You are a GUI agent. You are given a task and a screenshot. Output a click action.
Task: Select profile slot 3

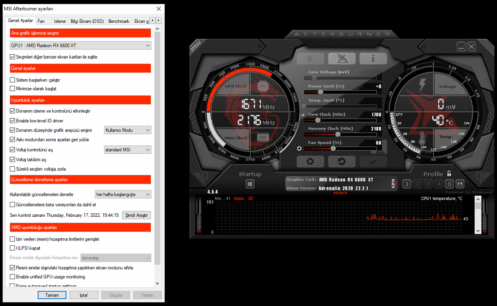428,184
